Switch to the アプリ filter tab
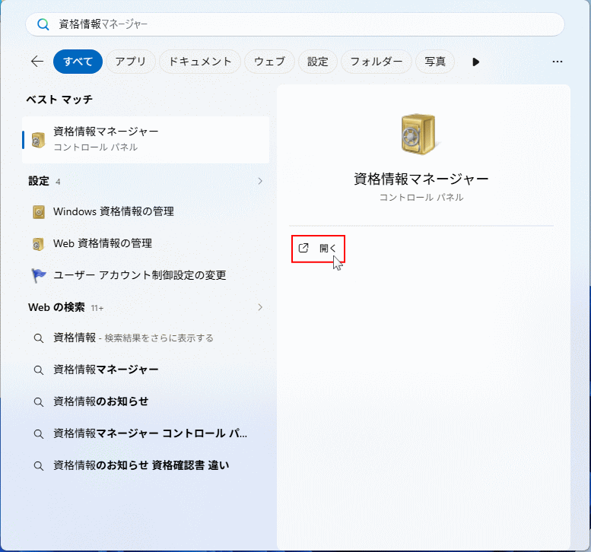Viewport: 591px width, 552px height. tap(130, 62)
